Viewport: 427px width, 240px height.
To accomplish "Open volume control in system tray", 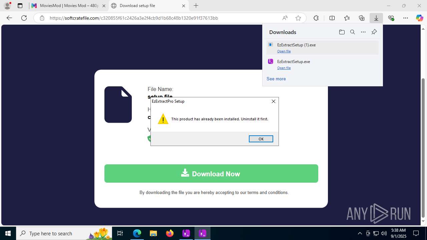I will (x=384, y=233).
